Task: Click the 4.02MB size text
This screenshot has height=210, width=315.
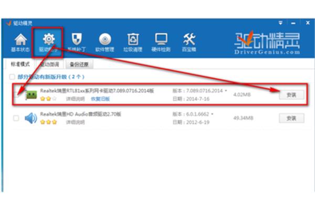Action: pos(242,94)
